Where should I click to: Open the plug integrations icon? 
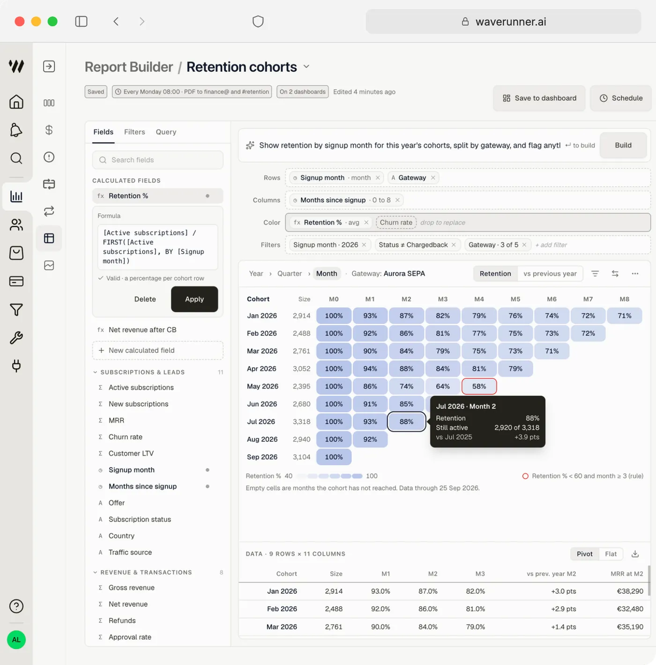pyautogui.click(x=16, y=366)
